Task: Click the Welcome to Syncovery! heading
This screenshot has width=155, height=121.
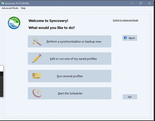Action: 48,21
